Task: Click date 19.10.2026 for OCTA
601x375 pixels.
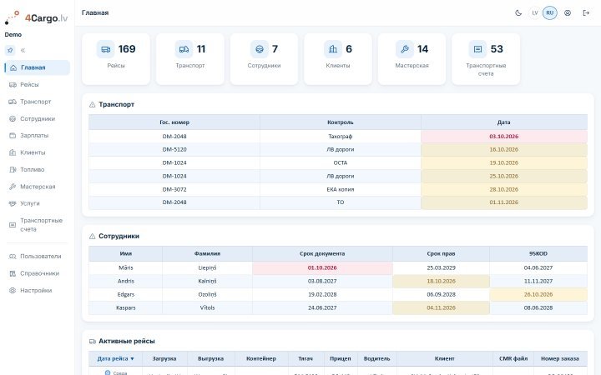Action: (x=503, y=163)
